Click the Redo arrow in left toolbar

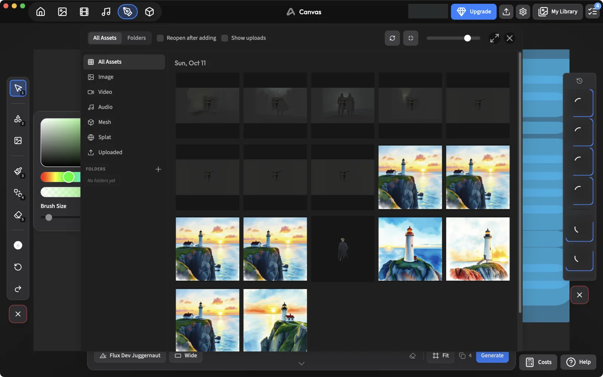18,289
